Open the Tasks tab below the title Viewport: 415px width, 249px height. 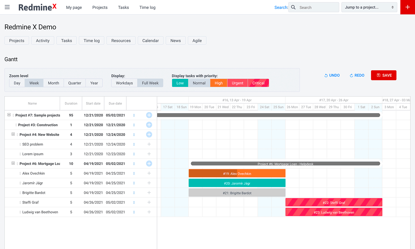coord(66,40)
